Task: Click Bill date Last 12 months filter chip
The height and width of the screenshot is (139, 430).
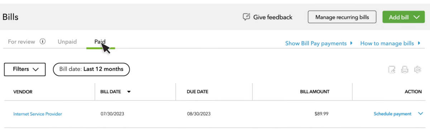Action: 91,69
